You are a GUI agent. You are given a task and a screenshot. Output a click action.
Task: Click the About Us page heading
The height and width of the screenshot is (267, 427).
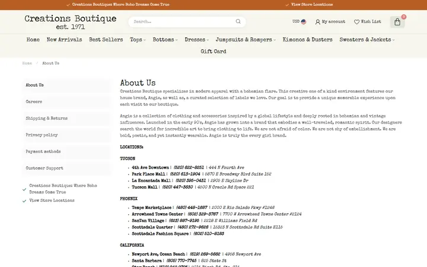pos(138,83)
